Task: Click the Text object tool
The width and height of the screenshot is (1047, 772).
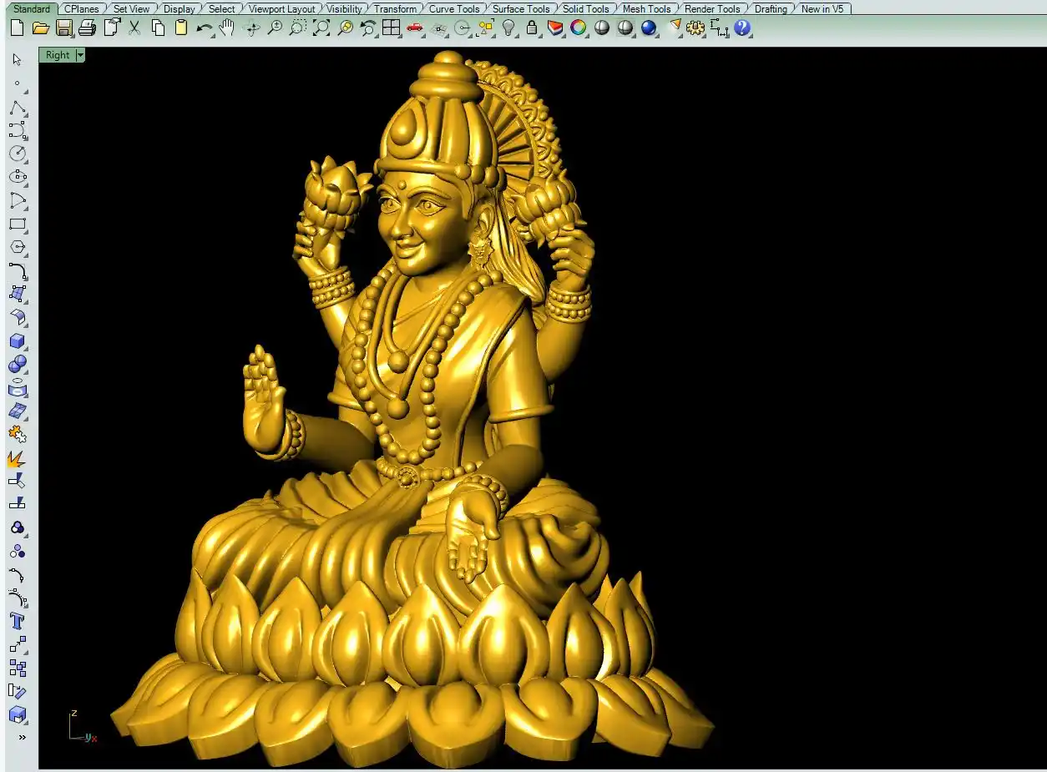Action: pos(18,621)
